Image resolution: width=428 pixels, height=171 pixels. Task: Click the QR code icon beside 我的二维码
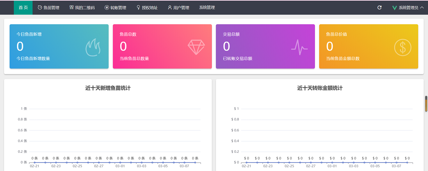click(72, 7)
